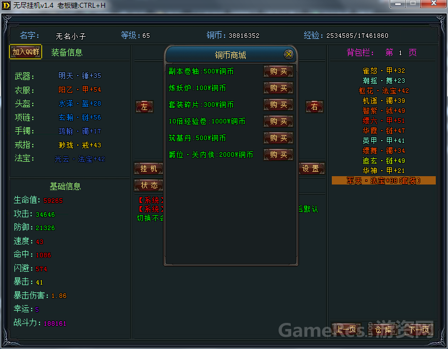
Task: Purchase 炼妖炉 for 100W coins
Action: [x=278, y=88]
